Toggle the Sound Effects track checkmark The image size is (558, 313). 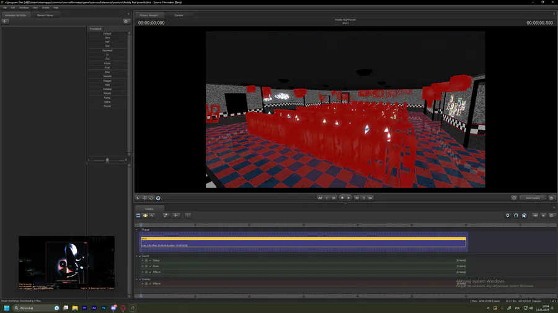(x=150, y=272)
